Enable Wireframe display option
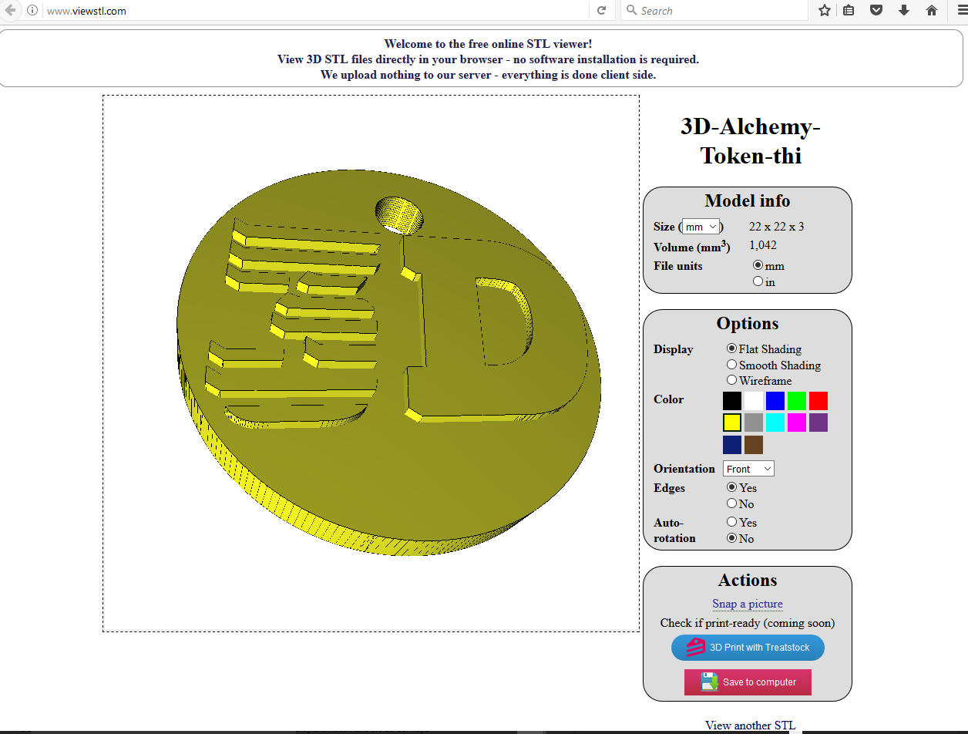Viewport: 968px width, 734px height. coord(732,380)
